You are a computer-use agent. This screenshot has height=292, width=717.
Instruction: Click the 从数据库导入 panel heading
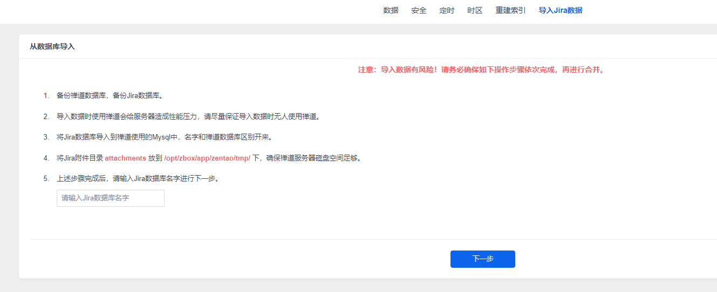tap(52, 47)
